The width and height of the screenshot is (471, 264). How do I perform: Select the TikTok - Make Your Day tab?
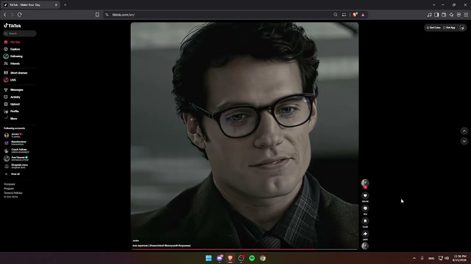[x=31, y=5]
